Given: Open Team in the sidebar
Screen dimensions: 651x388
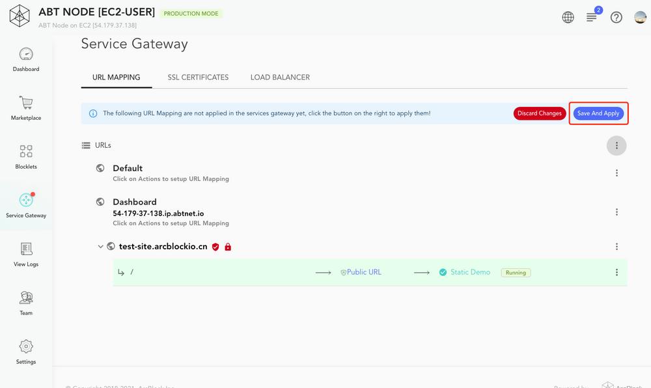Looking at the screenshot, I should coord(26,303).
